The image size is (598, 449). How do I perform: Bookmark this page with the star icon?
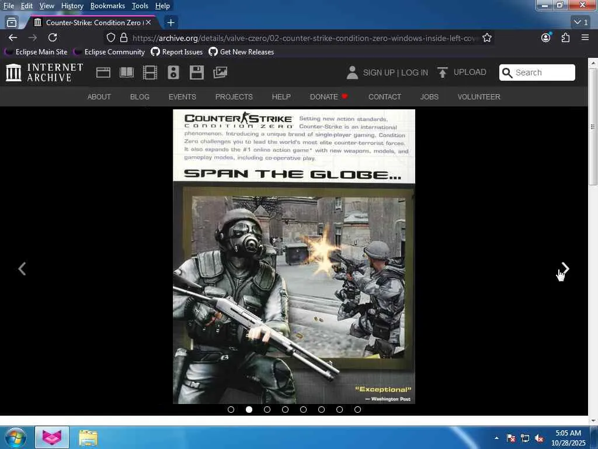(486, 38)
